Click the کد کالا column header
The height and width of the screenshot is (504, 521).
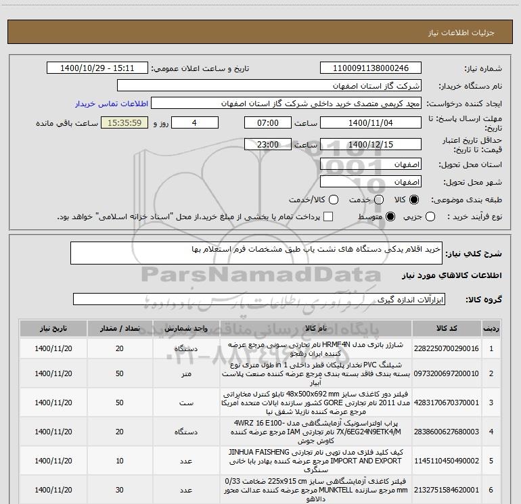point(447,328)
